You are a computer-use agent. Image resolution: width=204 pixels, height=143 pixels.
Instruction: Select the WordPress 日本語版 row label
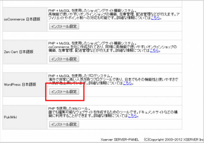(20, 85)
